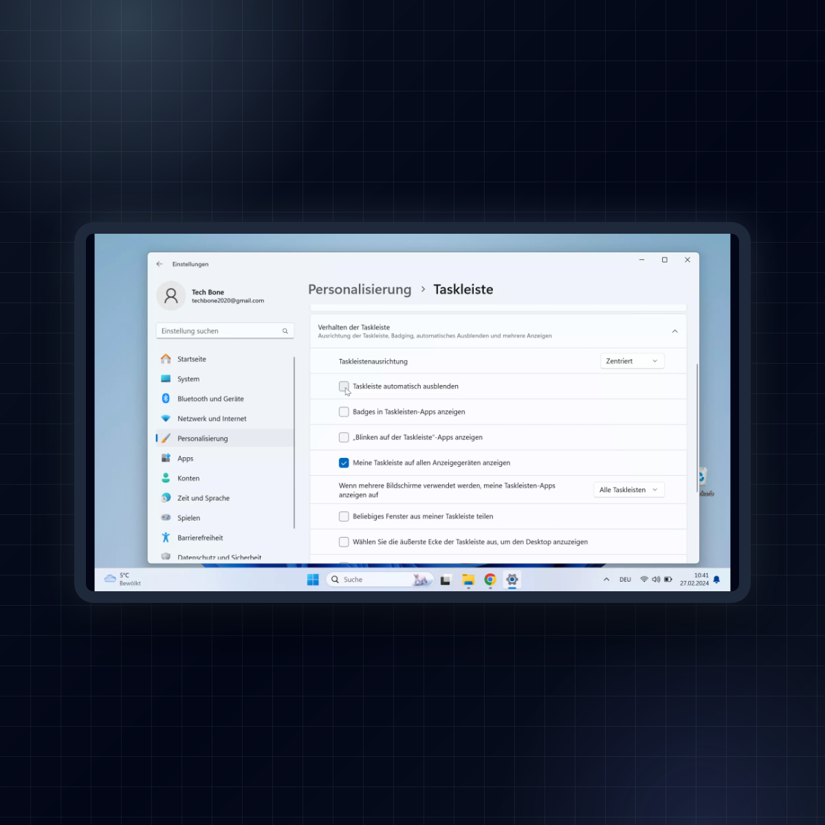
Task: Select Personalisierung in the sidebar
Action: [225, 439]
